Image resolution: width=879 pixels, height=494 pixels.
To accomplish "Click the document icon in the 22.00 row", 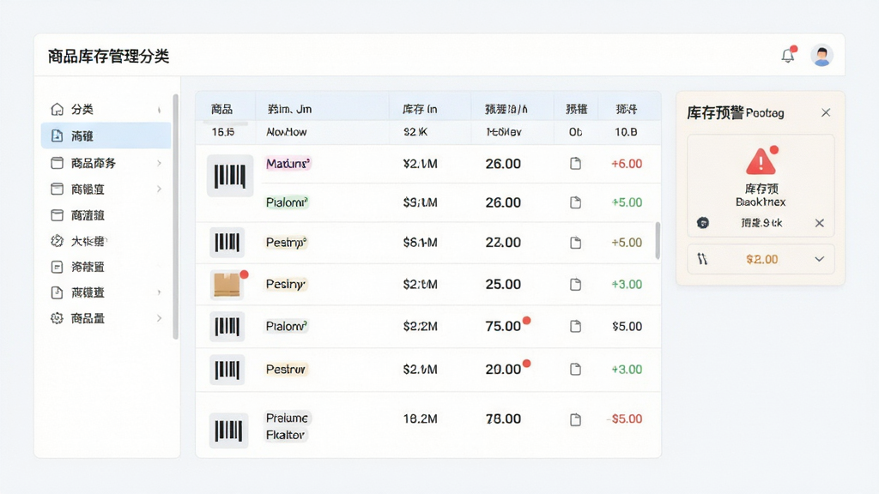I will pyautogui.click(x=575, y=243).
